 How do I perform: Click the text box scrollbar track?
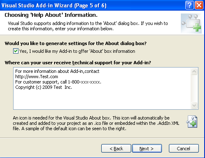click(194, 88)
